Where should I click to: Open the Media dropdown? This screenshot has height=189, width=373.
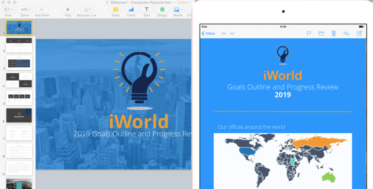(x=177, y=10)
